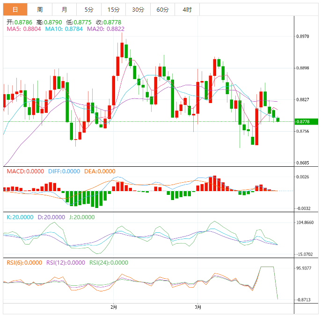This screenshot has width=321, height=319.
Task: Click the 0.8756 price axis label
Action: point(303,131)
